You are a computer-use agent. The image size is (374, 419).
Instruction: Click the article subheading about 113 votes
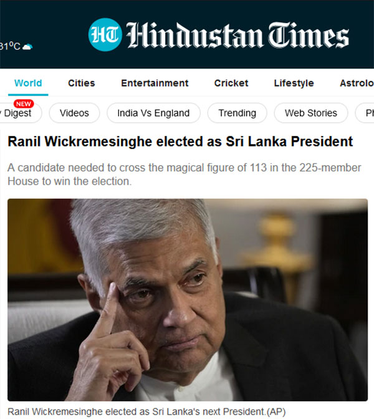coord(185,175)
